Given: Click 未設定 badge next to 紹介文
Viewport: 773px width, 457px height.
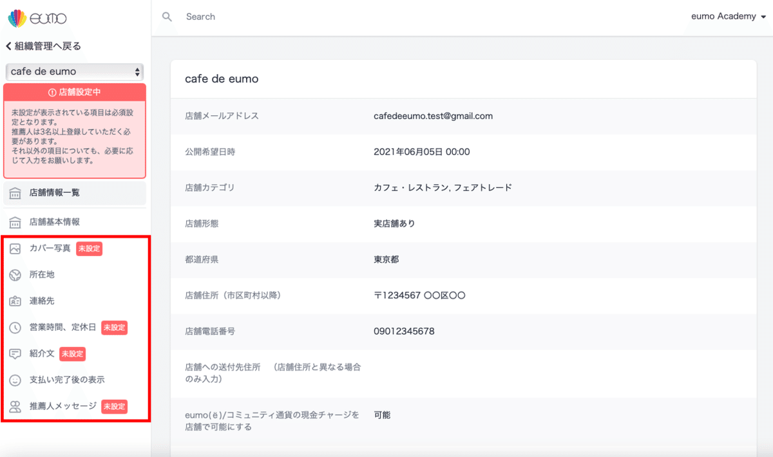Looking at the screenshot, I should (72, 354).
